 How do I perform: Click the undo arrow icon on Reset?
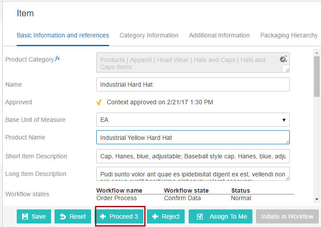[63, 216]
